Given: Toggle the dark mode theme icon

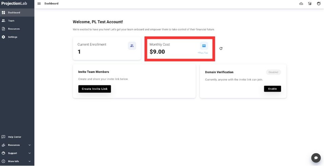Looking at the screenshot, I should (310, 4).
